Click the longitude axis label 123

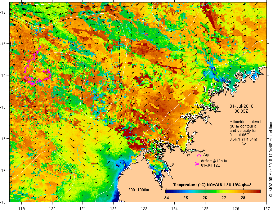144,209
